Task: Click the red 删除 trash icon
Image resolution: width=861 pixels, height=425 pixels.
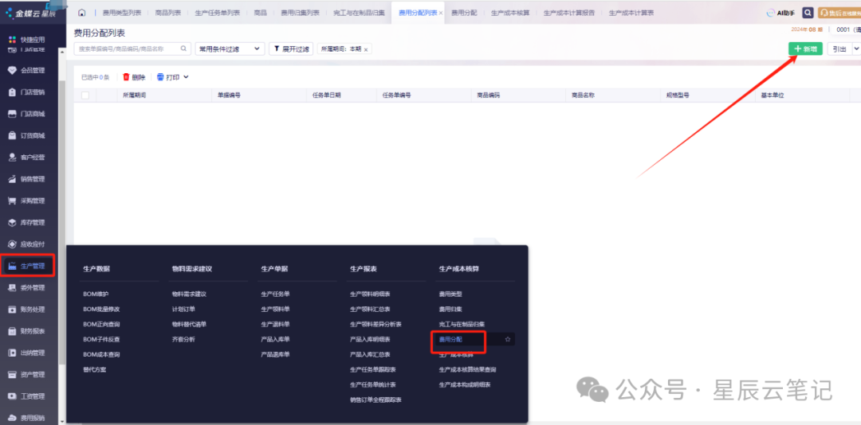Action: pyautogui.click(x=126, y=77)
